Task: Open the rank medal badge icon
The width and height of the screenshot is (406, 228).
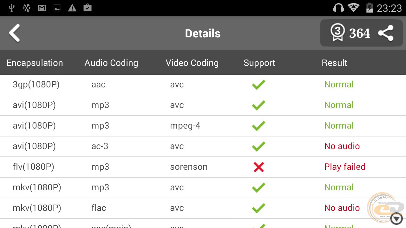Action: [337, 33]
